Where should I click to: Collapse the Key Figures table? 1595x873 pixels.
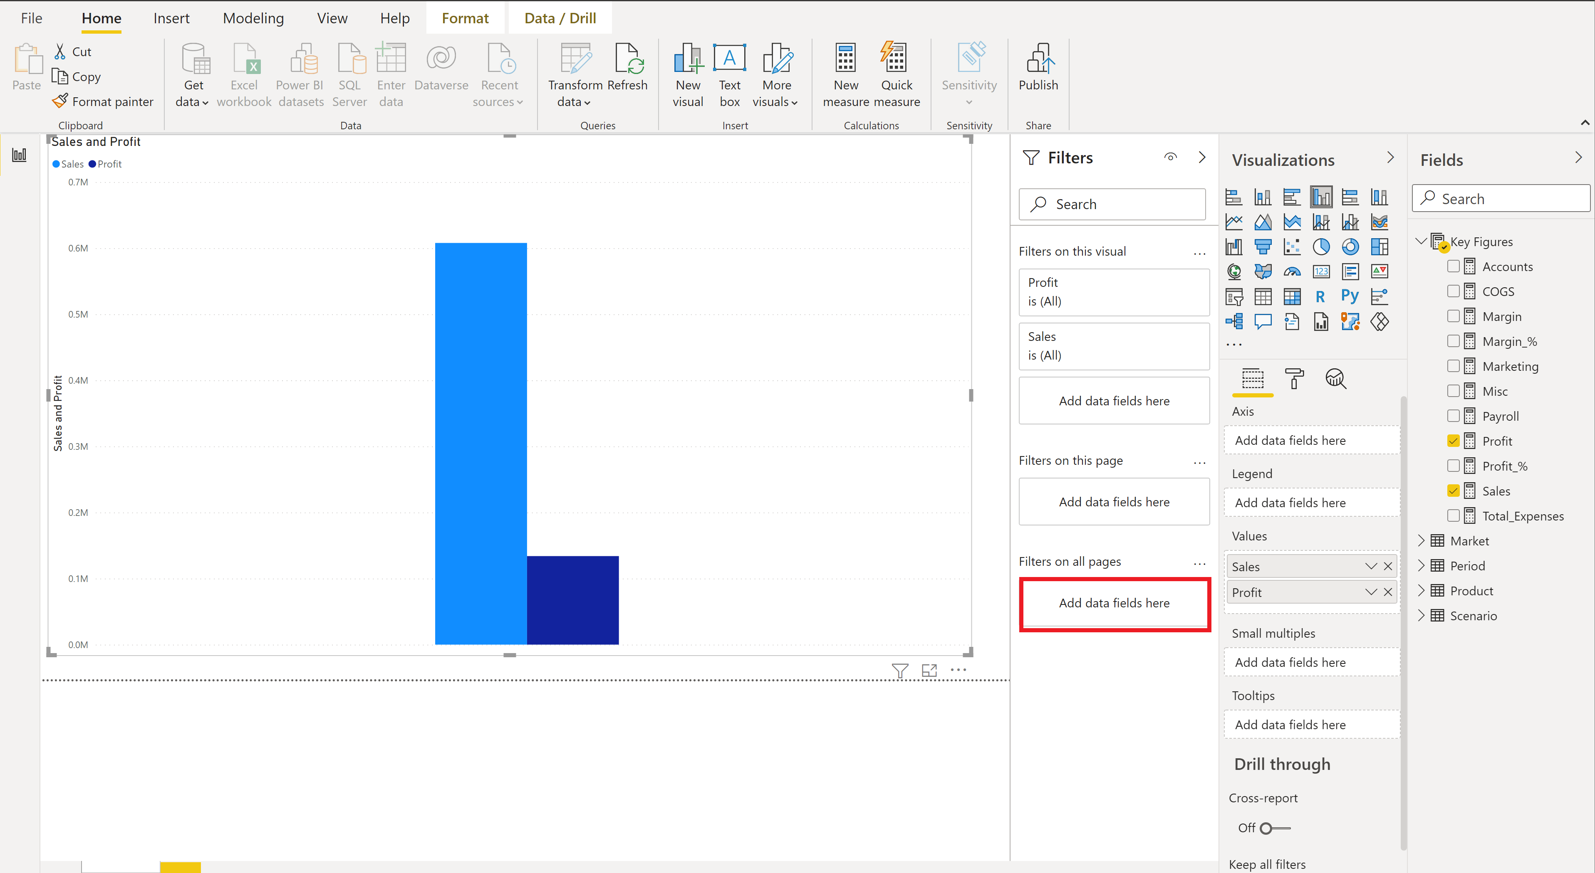(x=1421, y=241)
